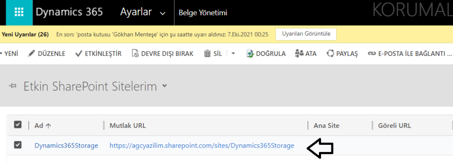
Task: Open the dropdown arrow next to SİL
Action: [234, 54]
